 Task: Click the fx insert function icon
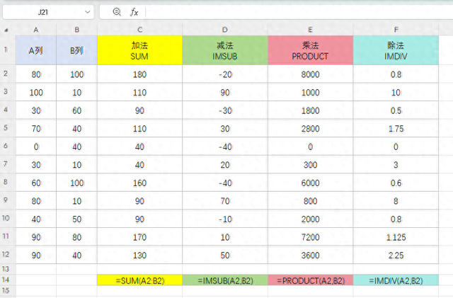[x=134, y=12]
